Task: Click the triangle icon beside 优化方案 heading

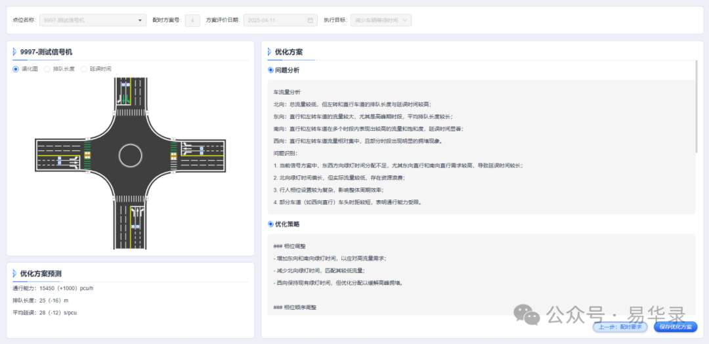Action: (x=270, y=52)
